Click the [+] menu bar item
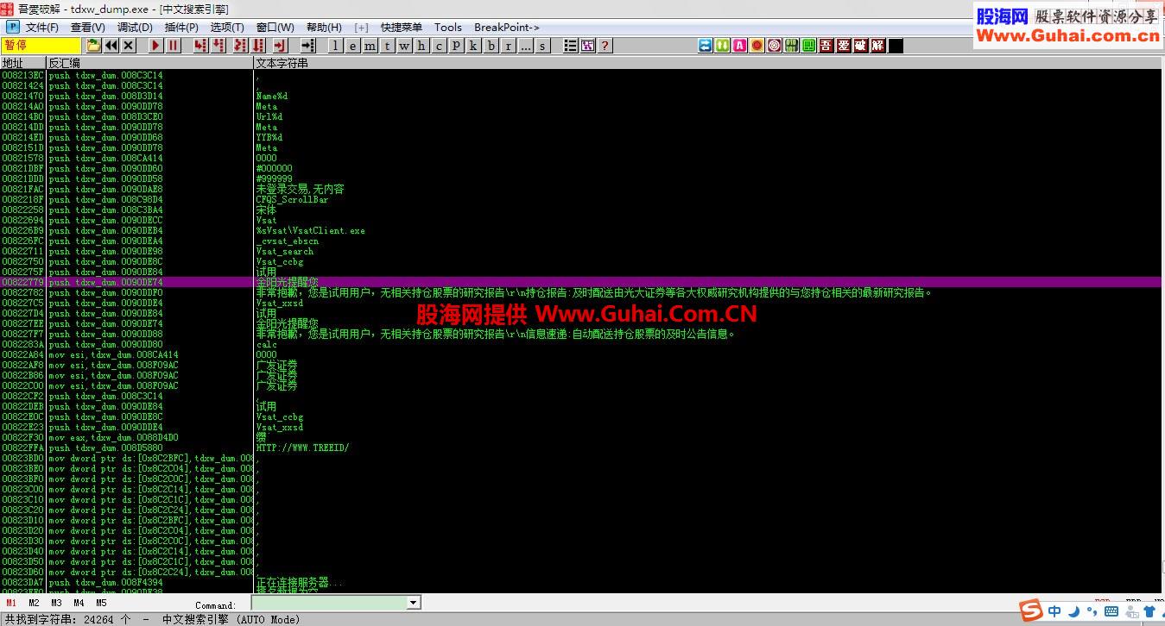The height and width of the screenshot is (626, 1165). click(361, 28)
